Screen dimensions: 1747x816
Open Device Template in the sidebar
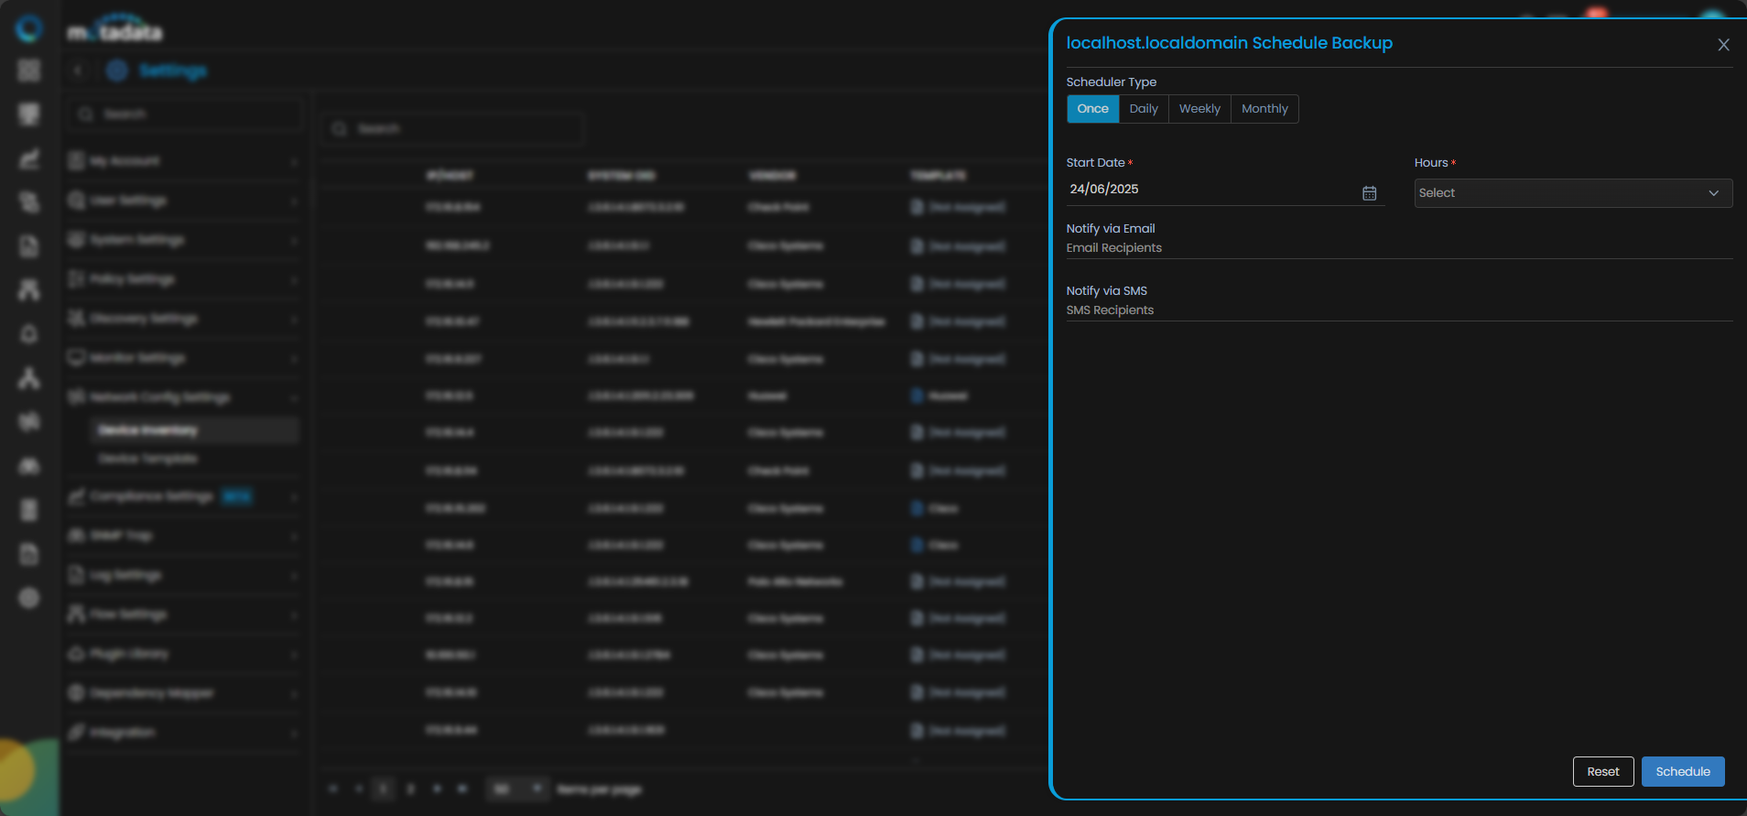pos(148,458)
